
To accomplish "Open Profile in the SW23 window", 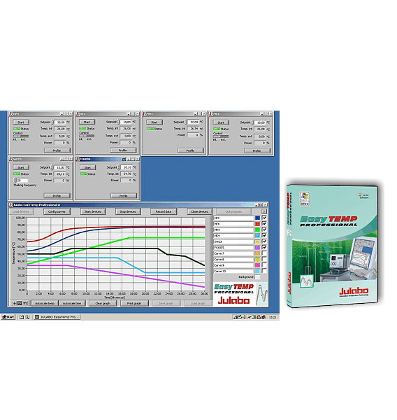I will tap(57, 196).
